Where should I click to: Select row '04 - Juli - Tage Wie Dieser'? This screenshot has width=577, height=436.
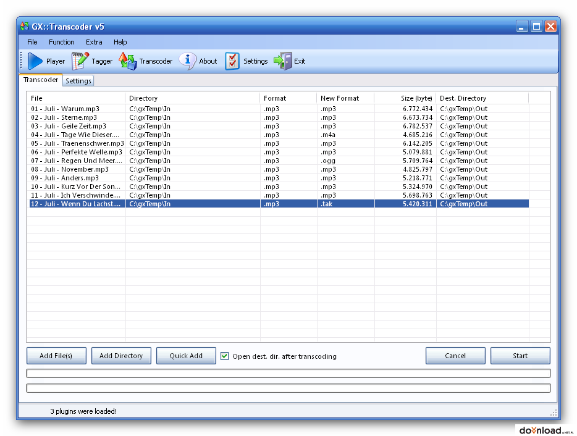279,135
